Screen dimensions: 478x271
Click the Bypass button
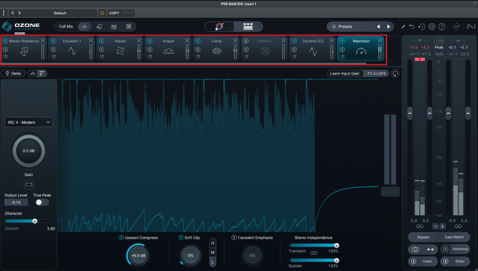(423, 237)
